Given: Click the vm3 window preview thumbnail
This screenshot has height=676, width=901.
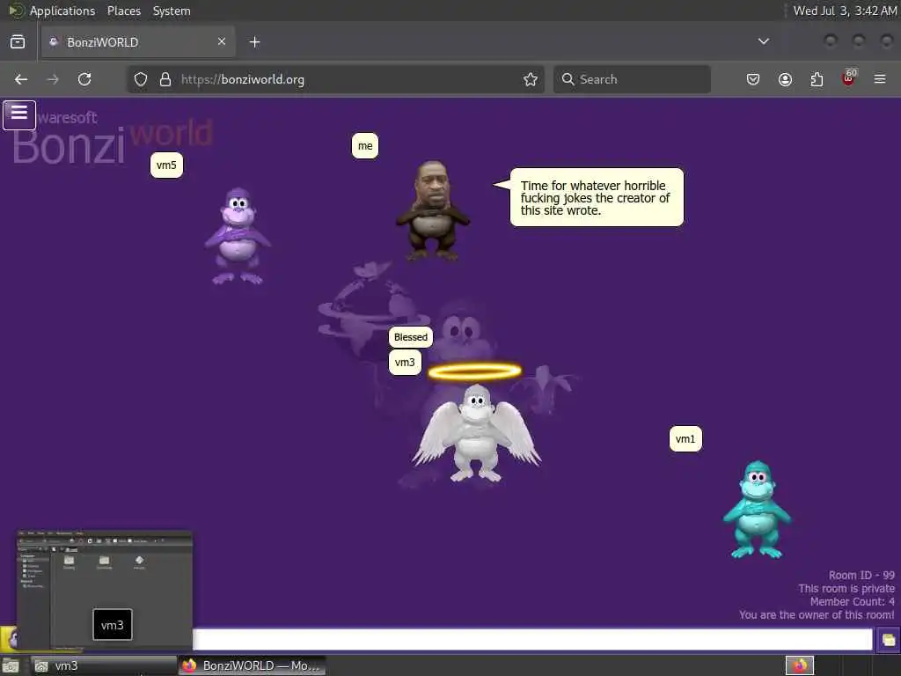Looking at the screenshot, I should [104, 590].
